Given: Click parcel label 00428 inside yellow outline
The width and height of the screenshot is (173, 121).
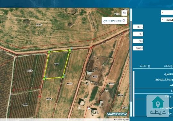Looking at the screenshot, I should (56, 64).
